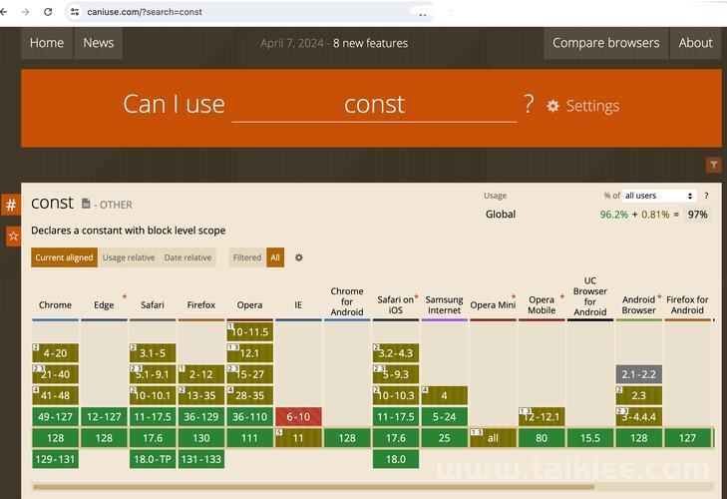Screen dimensions: 727x499
Task: Open site info icon in address bar
Action: click(x=75, y=12)
